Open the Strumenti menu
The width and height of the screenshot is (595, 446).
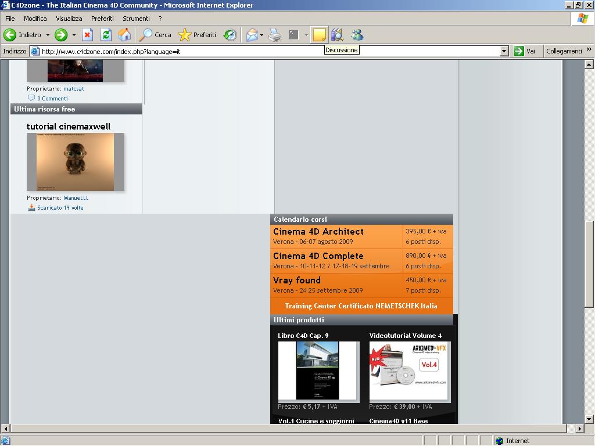(x=136, y=19)
